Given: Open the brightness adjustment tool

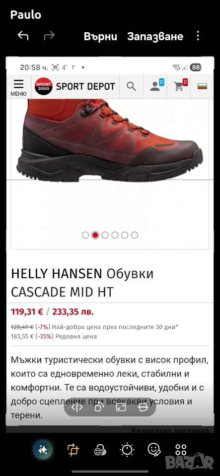Looking at the screenshot, I should (127, 449).
